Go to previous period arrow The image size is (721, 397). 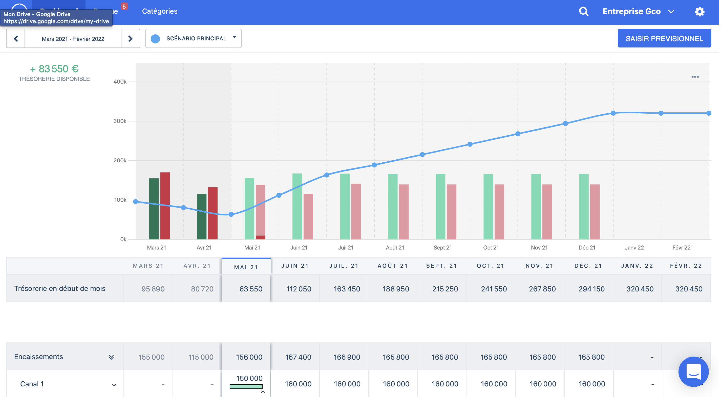16,39
